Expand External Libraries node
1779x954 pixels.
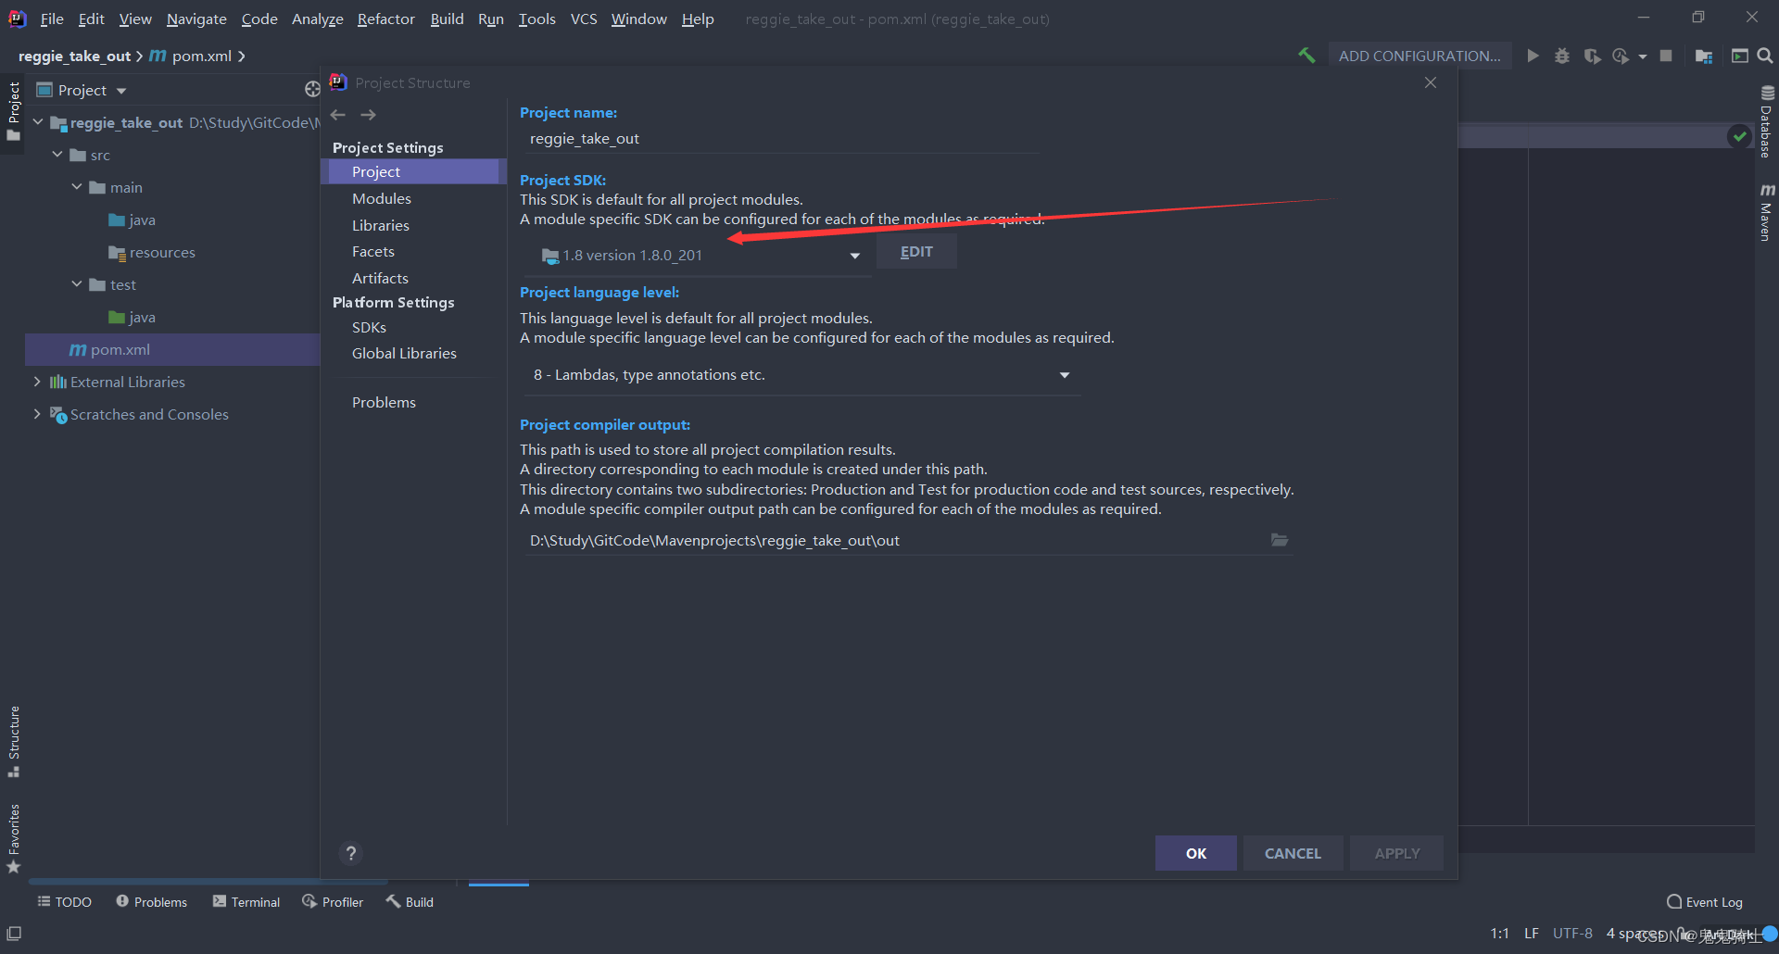37,382
